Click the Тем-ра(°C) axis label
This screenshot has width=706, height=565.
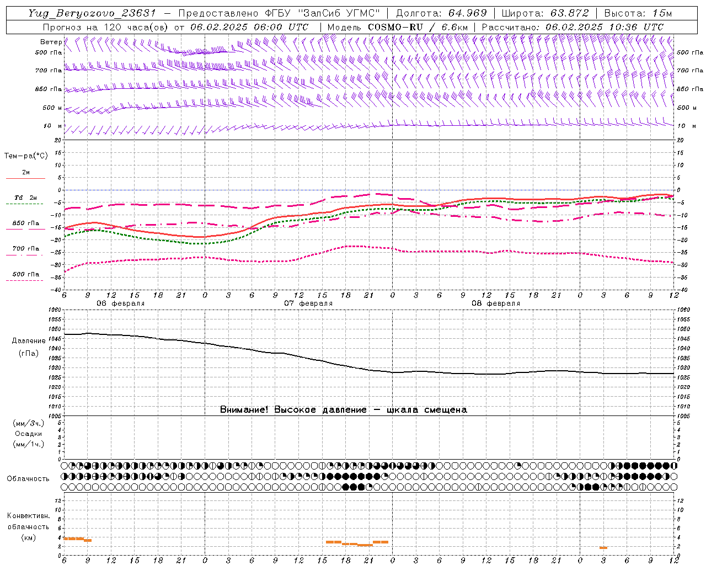[26, 156]
